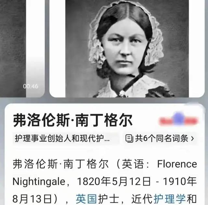Expand the chevron arrow after 同名词条
Viewport: 208px width, 205px height.
click(192, 139)
